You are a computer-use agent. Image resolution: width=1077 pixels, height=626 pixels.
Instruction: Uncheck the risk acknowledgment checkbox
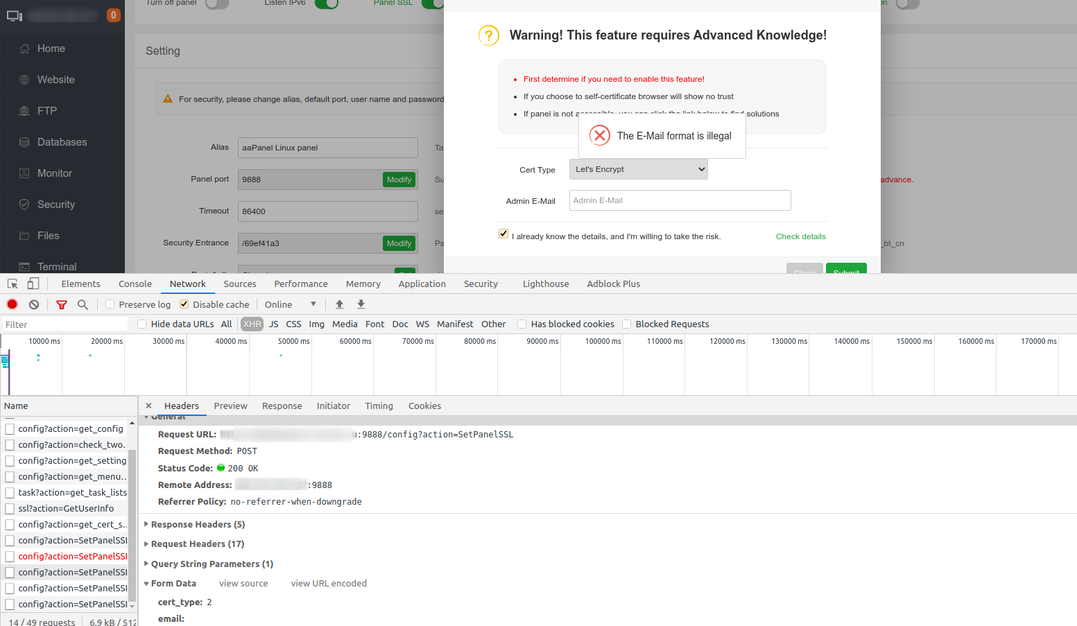503,234
